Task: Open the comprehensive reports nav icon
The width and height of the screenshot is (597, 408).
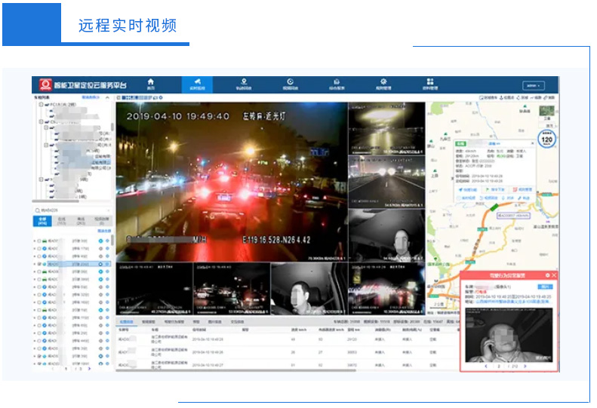Action: coord(337,83)
